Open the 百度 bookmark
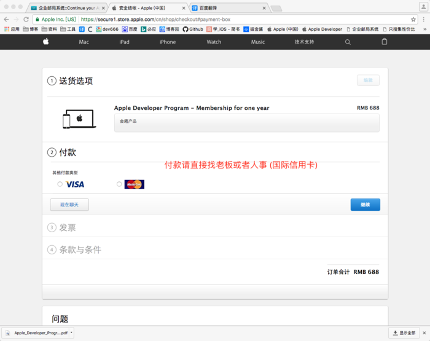430x341 pixels. coord(130,29)
